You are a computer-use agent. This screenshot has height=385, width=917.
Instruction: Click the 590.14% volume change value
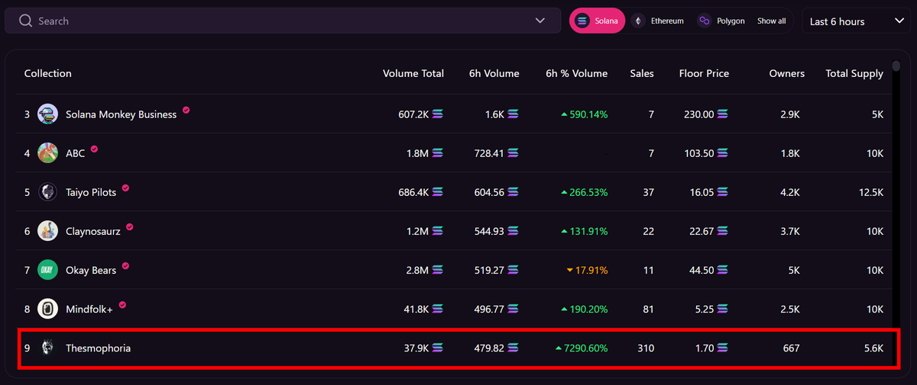588,114
